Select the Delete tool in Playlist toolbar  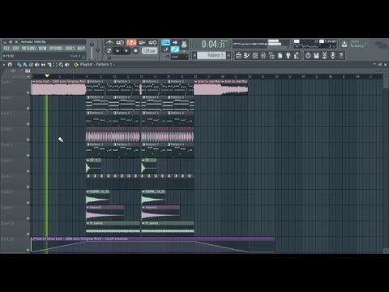(31, 65)
